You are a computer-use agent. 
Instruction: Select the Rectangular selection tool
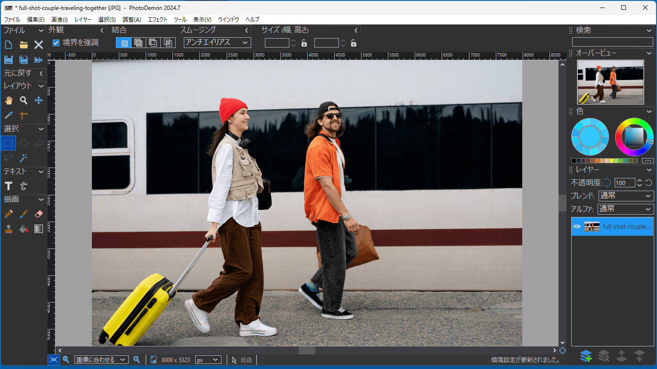tap(8, 143)
